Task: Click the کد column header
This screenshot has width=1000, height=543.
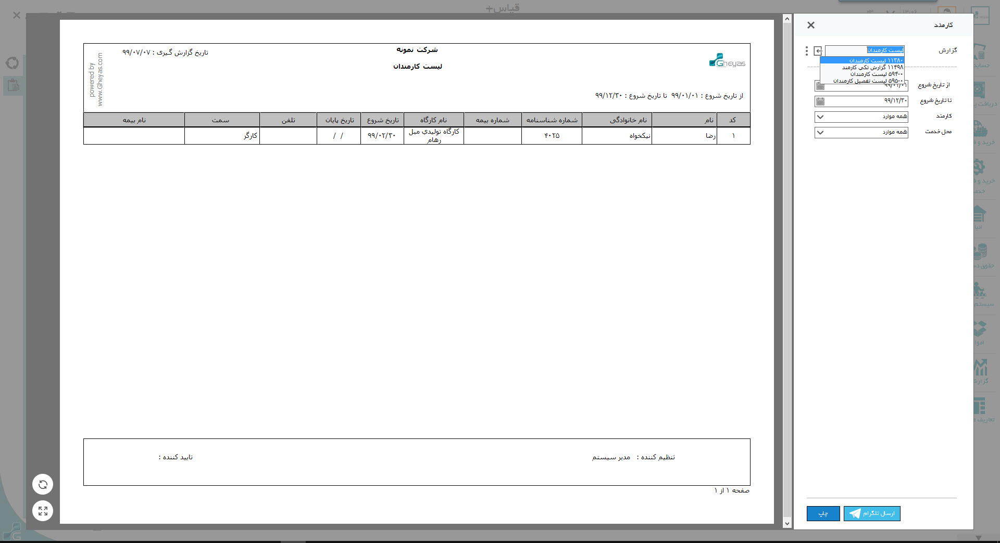Action: point(733,120)
